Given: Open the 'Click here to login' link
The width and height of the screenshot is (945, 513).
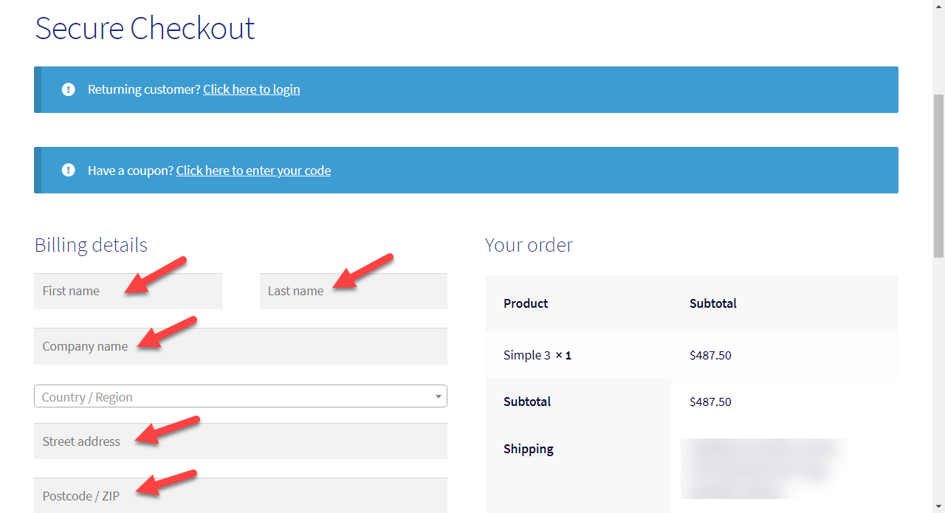Looking at the screenshot, I should point(252,89).
